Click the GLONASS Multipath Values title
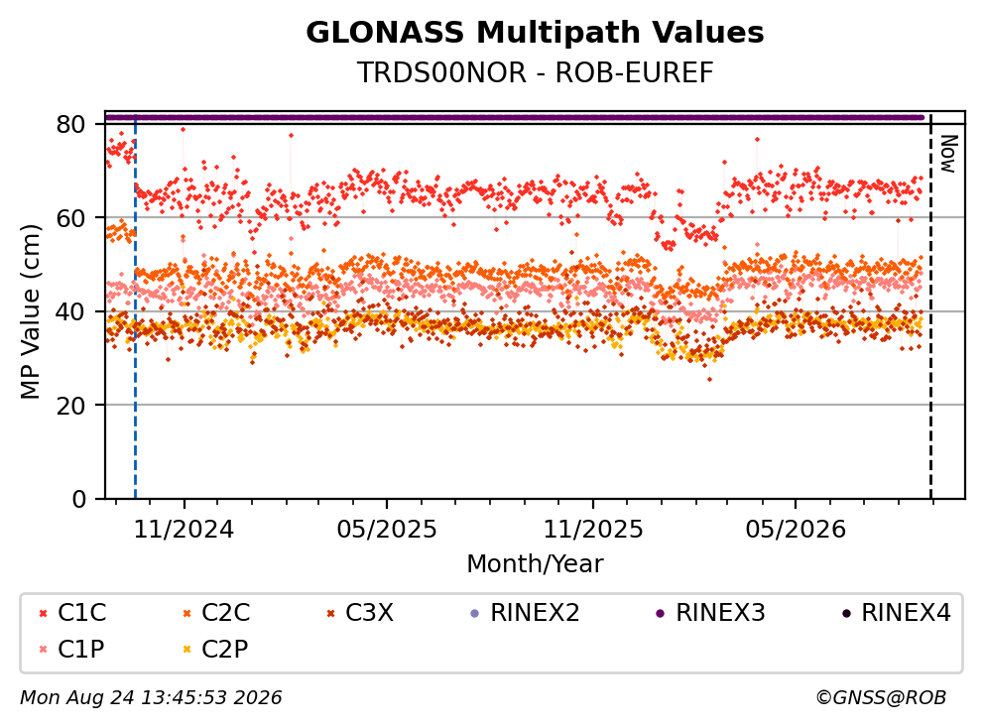Screen dimensions: 985x728 [x=535, y=33]
